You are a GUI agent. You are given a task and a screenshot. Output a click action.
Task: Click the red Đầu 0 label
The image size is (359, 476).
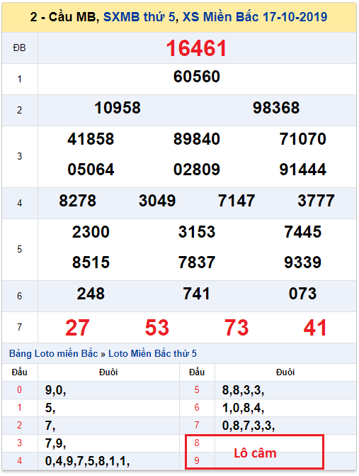point(19,389)
